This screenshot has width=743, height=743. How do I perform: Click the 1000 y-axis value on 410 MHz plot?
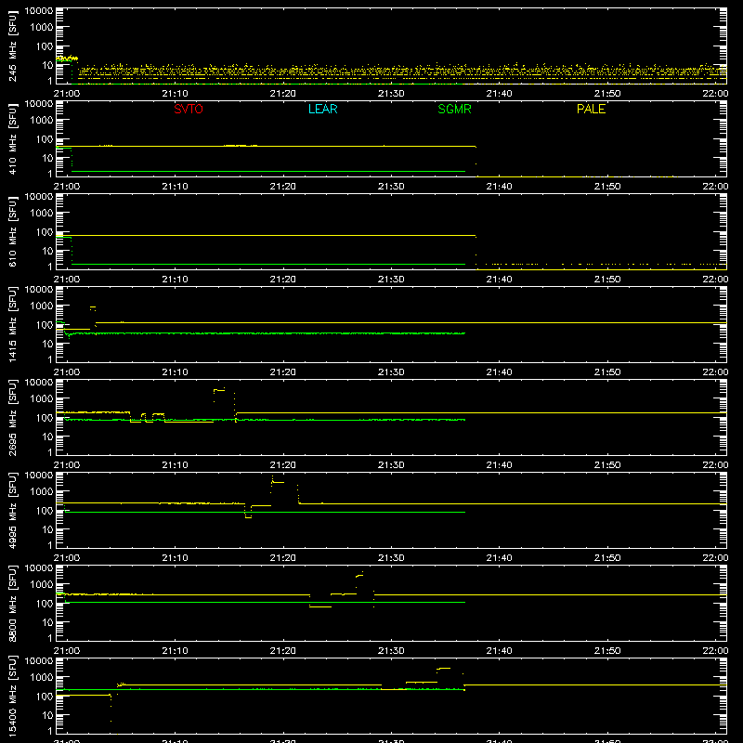[x=42, y=120]
